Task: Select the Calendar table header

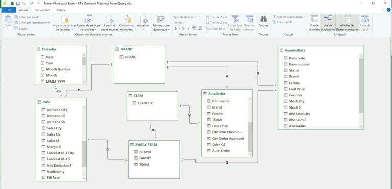Action: click(61, 49)
